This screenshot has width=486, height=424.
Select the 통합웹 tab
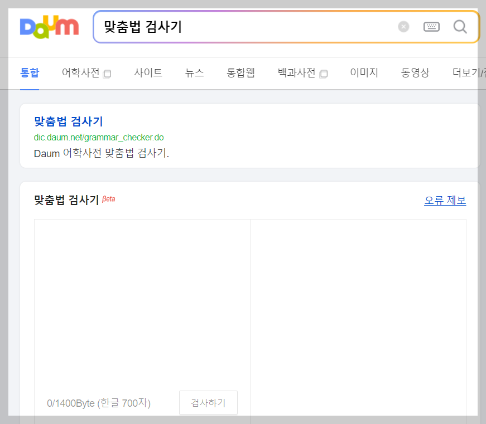240,73
